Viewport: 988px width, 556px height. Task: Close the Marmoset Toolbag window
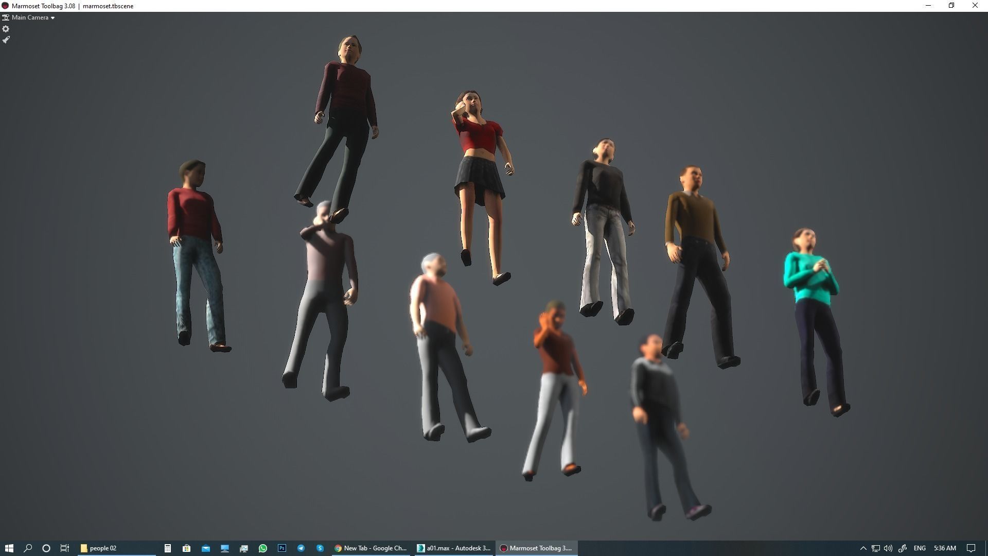[x=975, y=6]
